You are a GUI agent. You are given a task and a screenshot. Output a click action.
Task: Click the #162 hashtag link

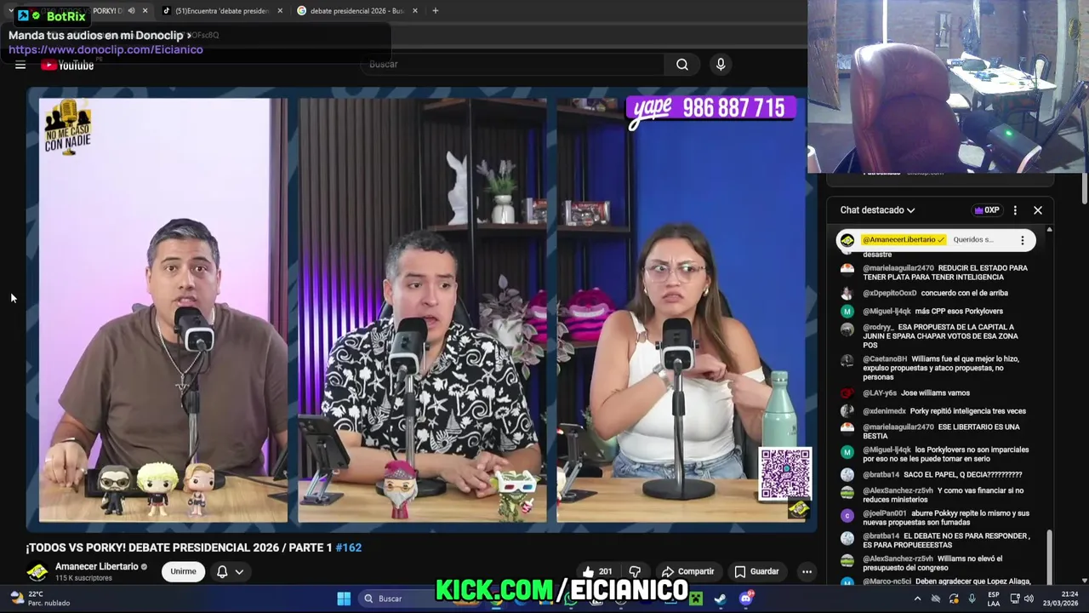tap(348, 547)
